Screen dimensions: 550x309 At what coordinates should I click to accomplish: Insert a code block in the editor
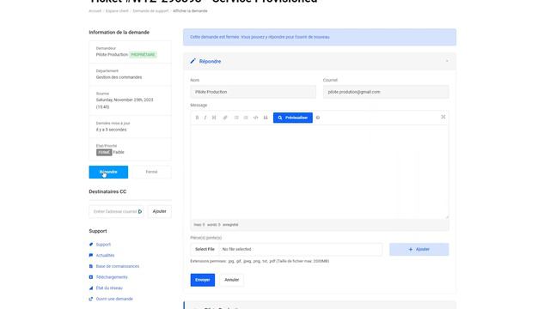(256, 118)
